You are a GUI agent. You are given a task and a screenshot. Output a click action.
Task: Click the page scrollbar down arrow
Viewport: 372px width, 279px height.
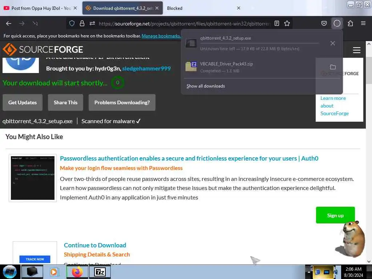click(x=369, y=262)
